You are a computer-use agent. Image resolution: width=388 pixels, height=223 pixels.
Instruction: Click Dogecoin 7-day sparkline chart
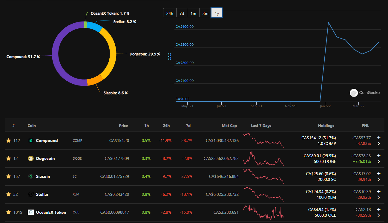(263, 158)
